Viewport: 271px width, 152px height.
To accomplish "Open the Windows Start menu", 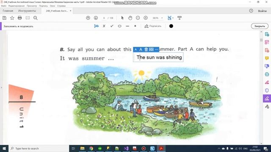I will coord(4,148).
